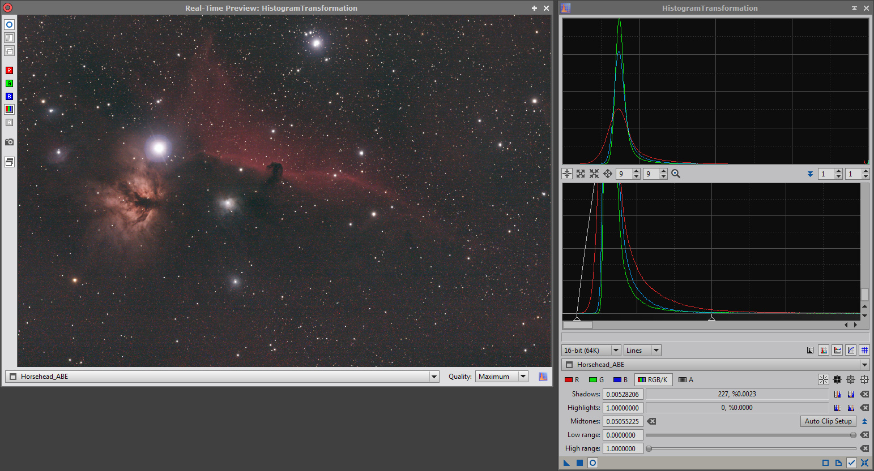Toggle Real-Time Preview update circle icon in preview sidebar
Screen dimensions: 874x471
click(x=9, y=25)
